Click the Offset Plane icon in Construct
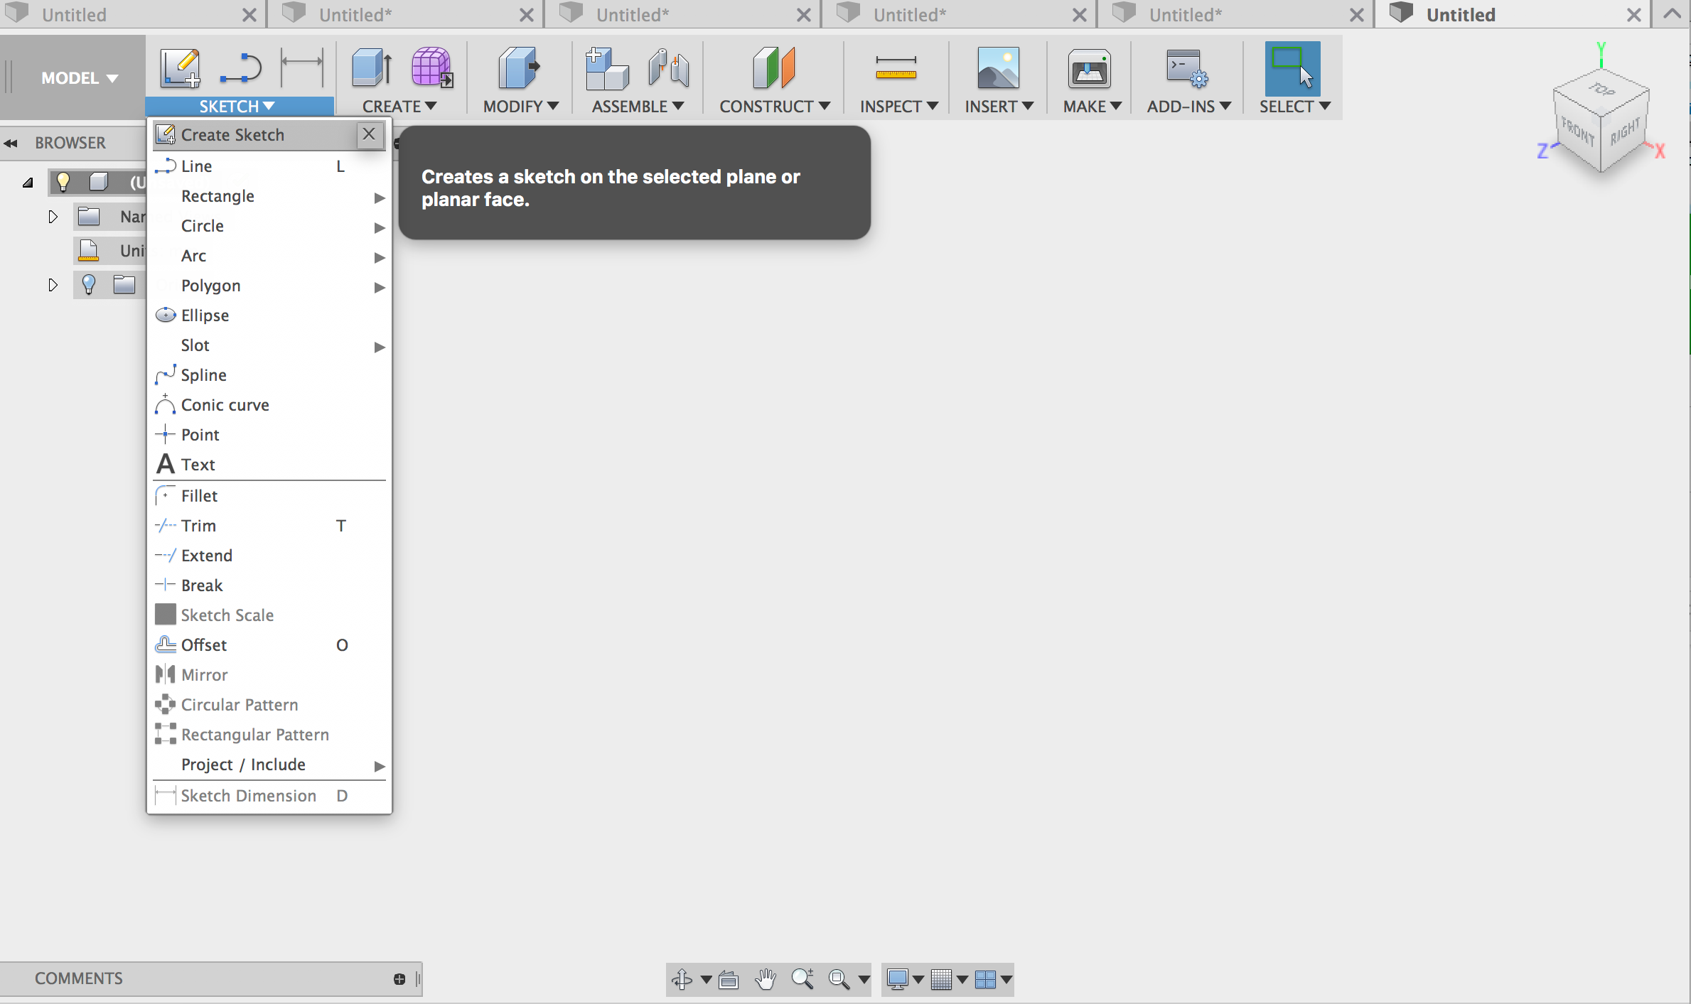The height and width of the screenshot is (1004, 1691). click(773, 68)
